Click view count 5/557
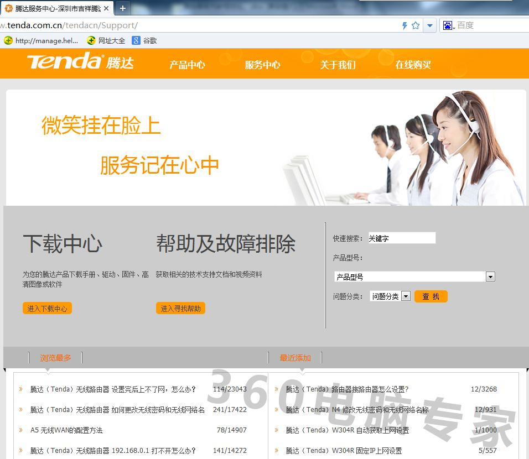Viewport: 529px width, 459px height. pos(487,451)
